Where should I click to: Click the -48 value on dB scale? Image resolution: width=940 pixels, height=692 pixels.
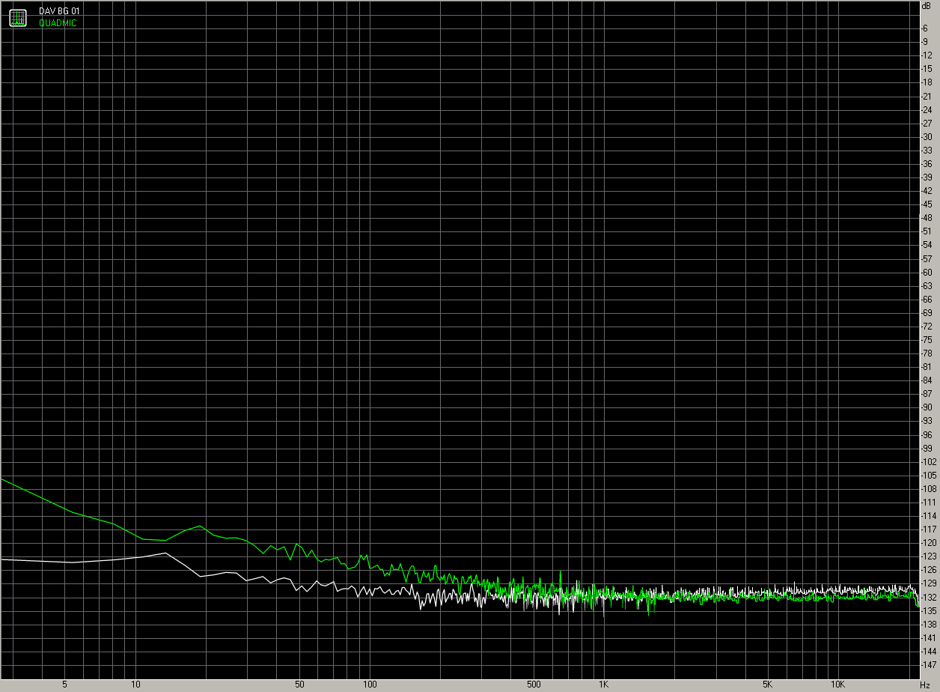click(x=928, y=218)
